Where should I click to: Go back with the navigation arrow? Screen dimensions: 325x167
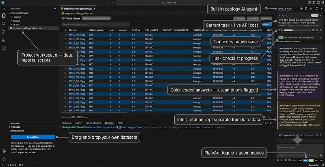[108, 2]
